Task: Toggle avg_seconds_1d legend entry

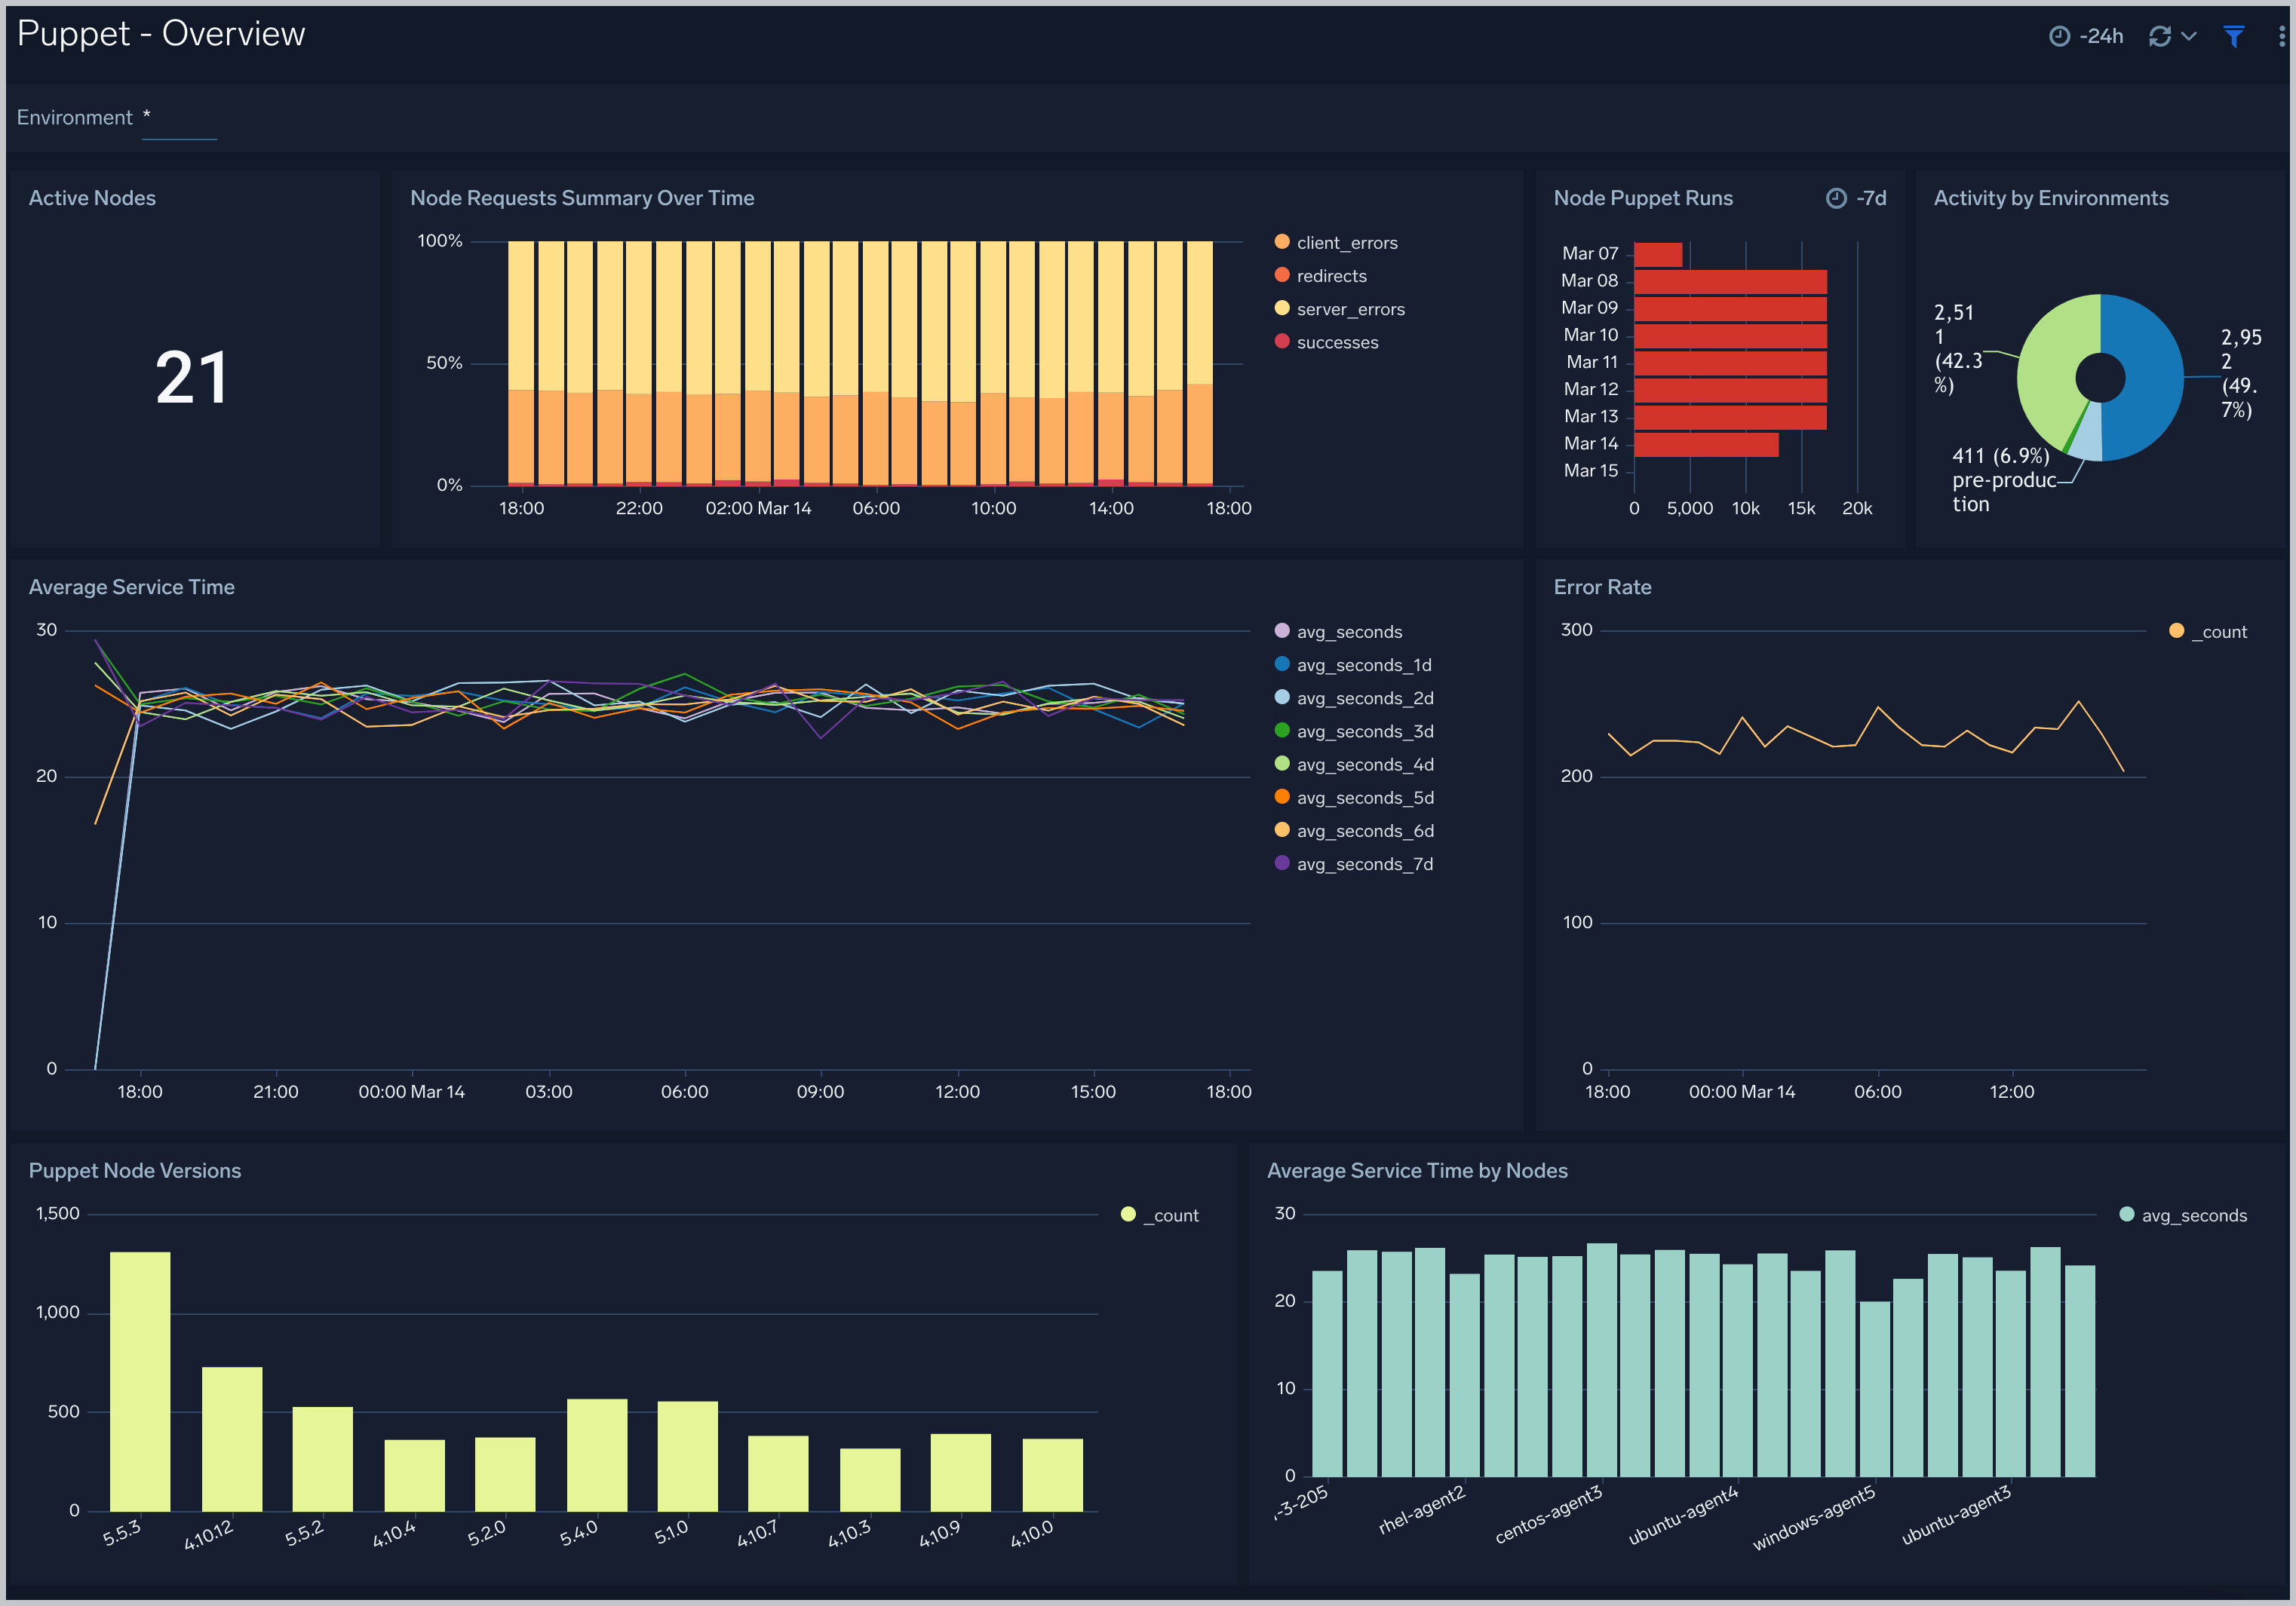Action: point(1353,664)
